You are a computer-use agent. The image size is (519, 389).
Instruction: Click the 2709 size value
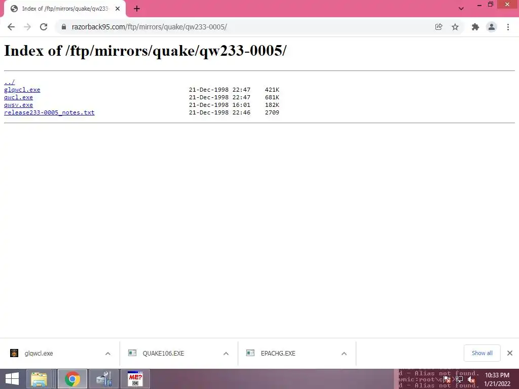272,112
